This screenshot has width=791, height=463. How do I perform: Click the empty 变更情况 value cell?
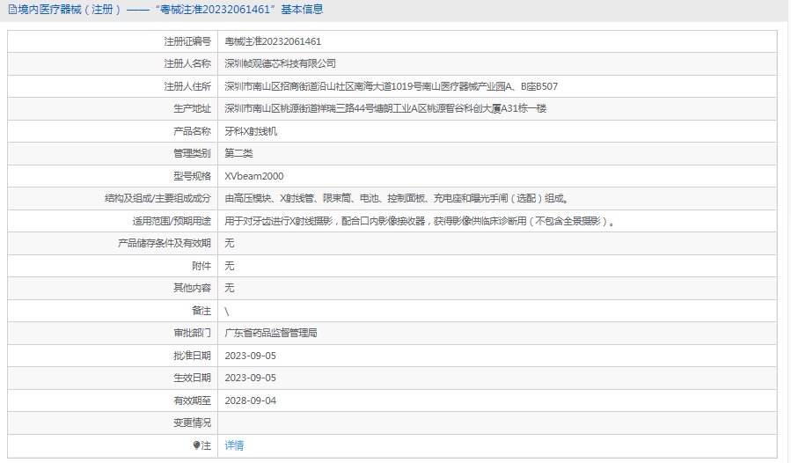click(x=497, y=423)
